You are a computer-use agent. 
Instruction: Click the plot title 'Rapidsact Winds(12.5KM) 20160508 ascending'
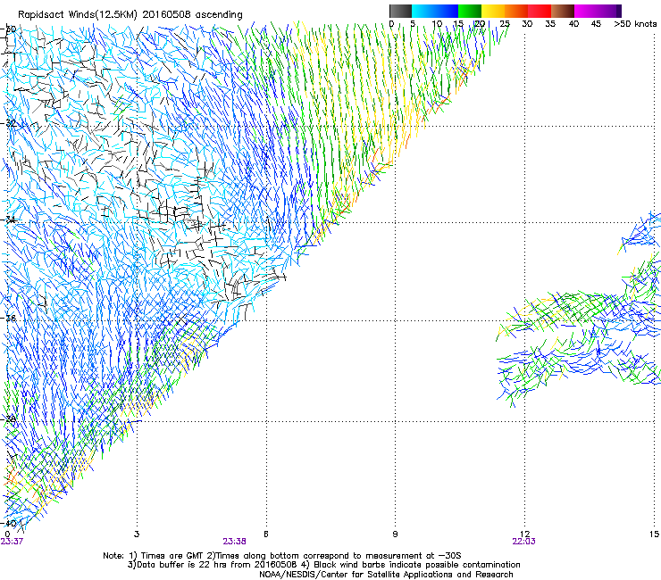coord(130,15)
